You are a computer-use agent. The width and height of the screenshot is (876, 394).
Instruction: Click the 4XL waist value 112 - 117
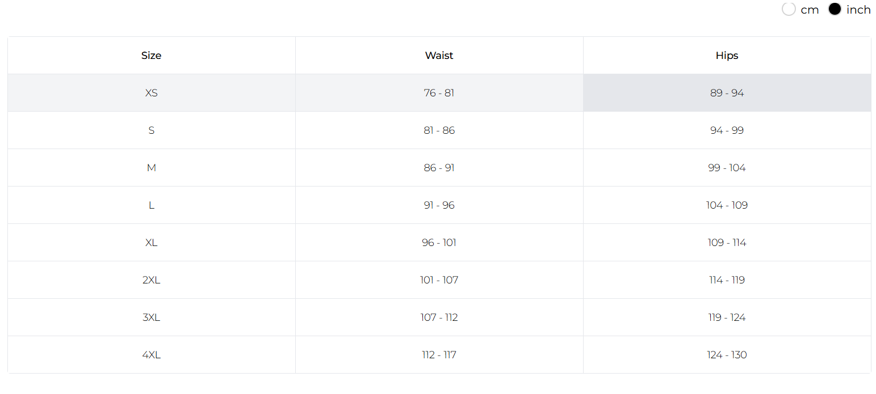coord(439,355)
